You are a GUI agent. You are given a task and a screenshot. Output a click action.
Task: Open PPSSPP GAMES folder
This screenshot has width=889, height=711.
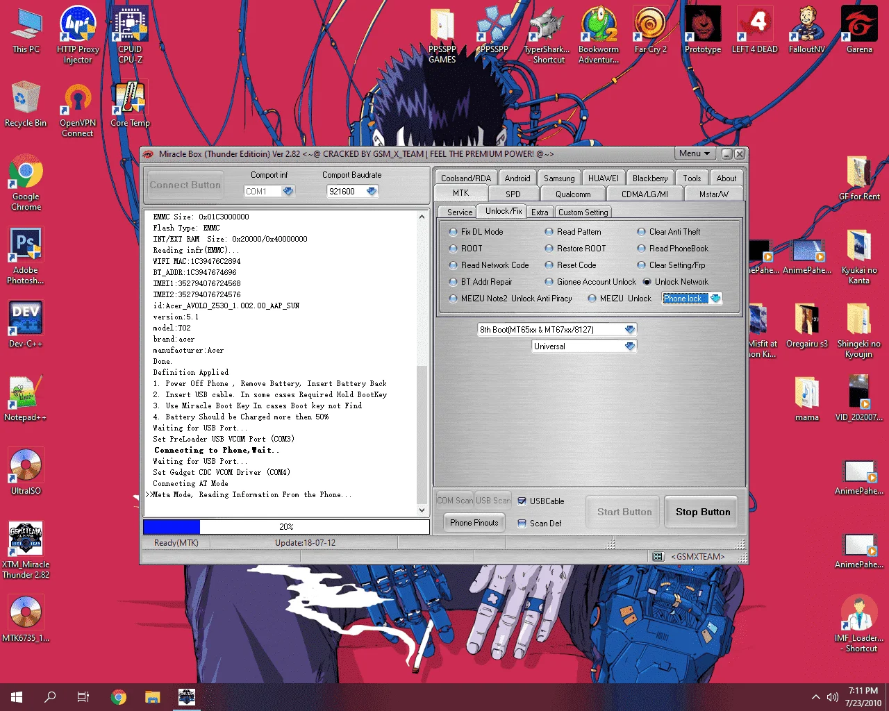point(442,35)
